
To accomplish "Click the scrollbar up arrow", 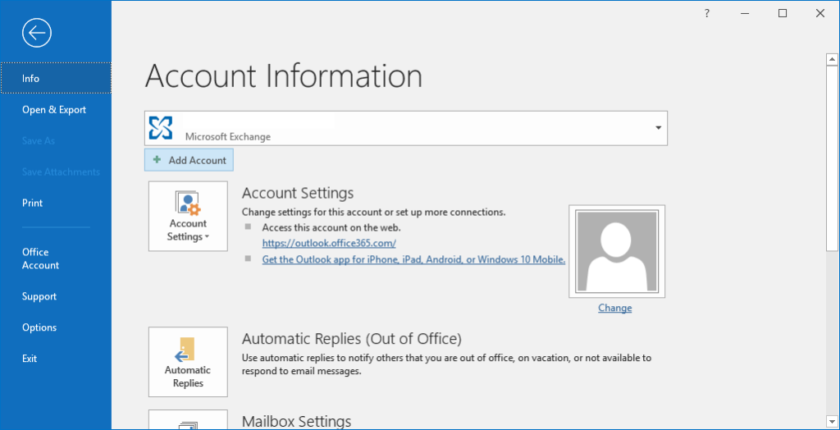I will [x=832, y=58].
